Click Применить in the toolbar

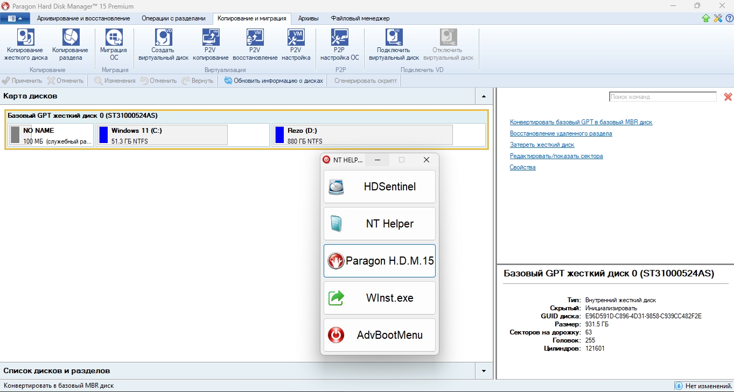pos(22,81)
